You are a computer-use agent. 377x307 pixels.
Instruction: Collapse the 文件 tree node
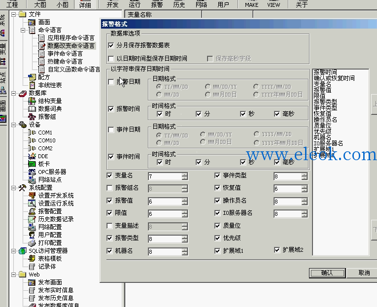(14, 14)
